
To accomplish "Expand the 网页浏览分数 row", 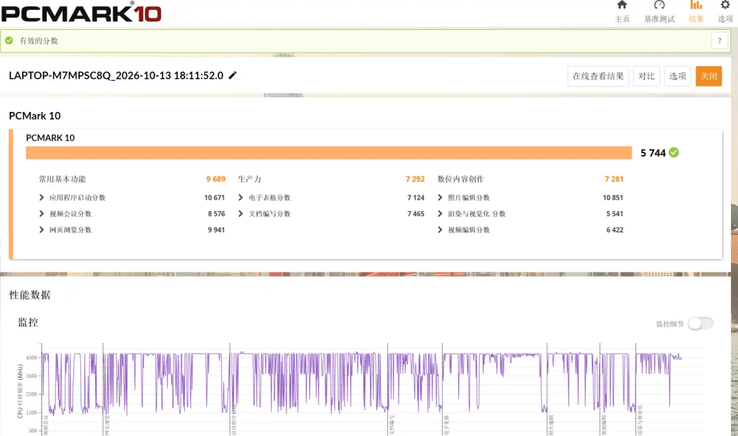I will click(x=132, y=230).
